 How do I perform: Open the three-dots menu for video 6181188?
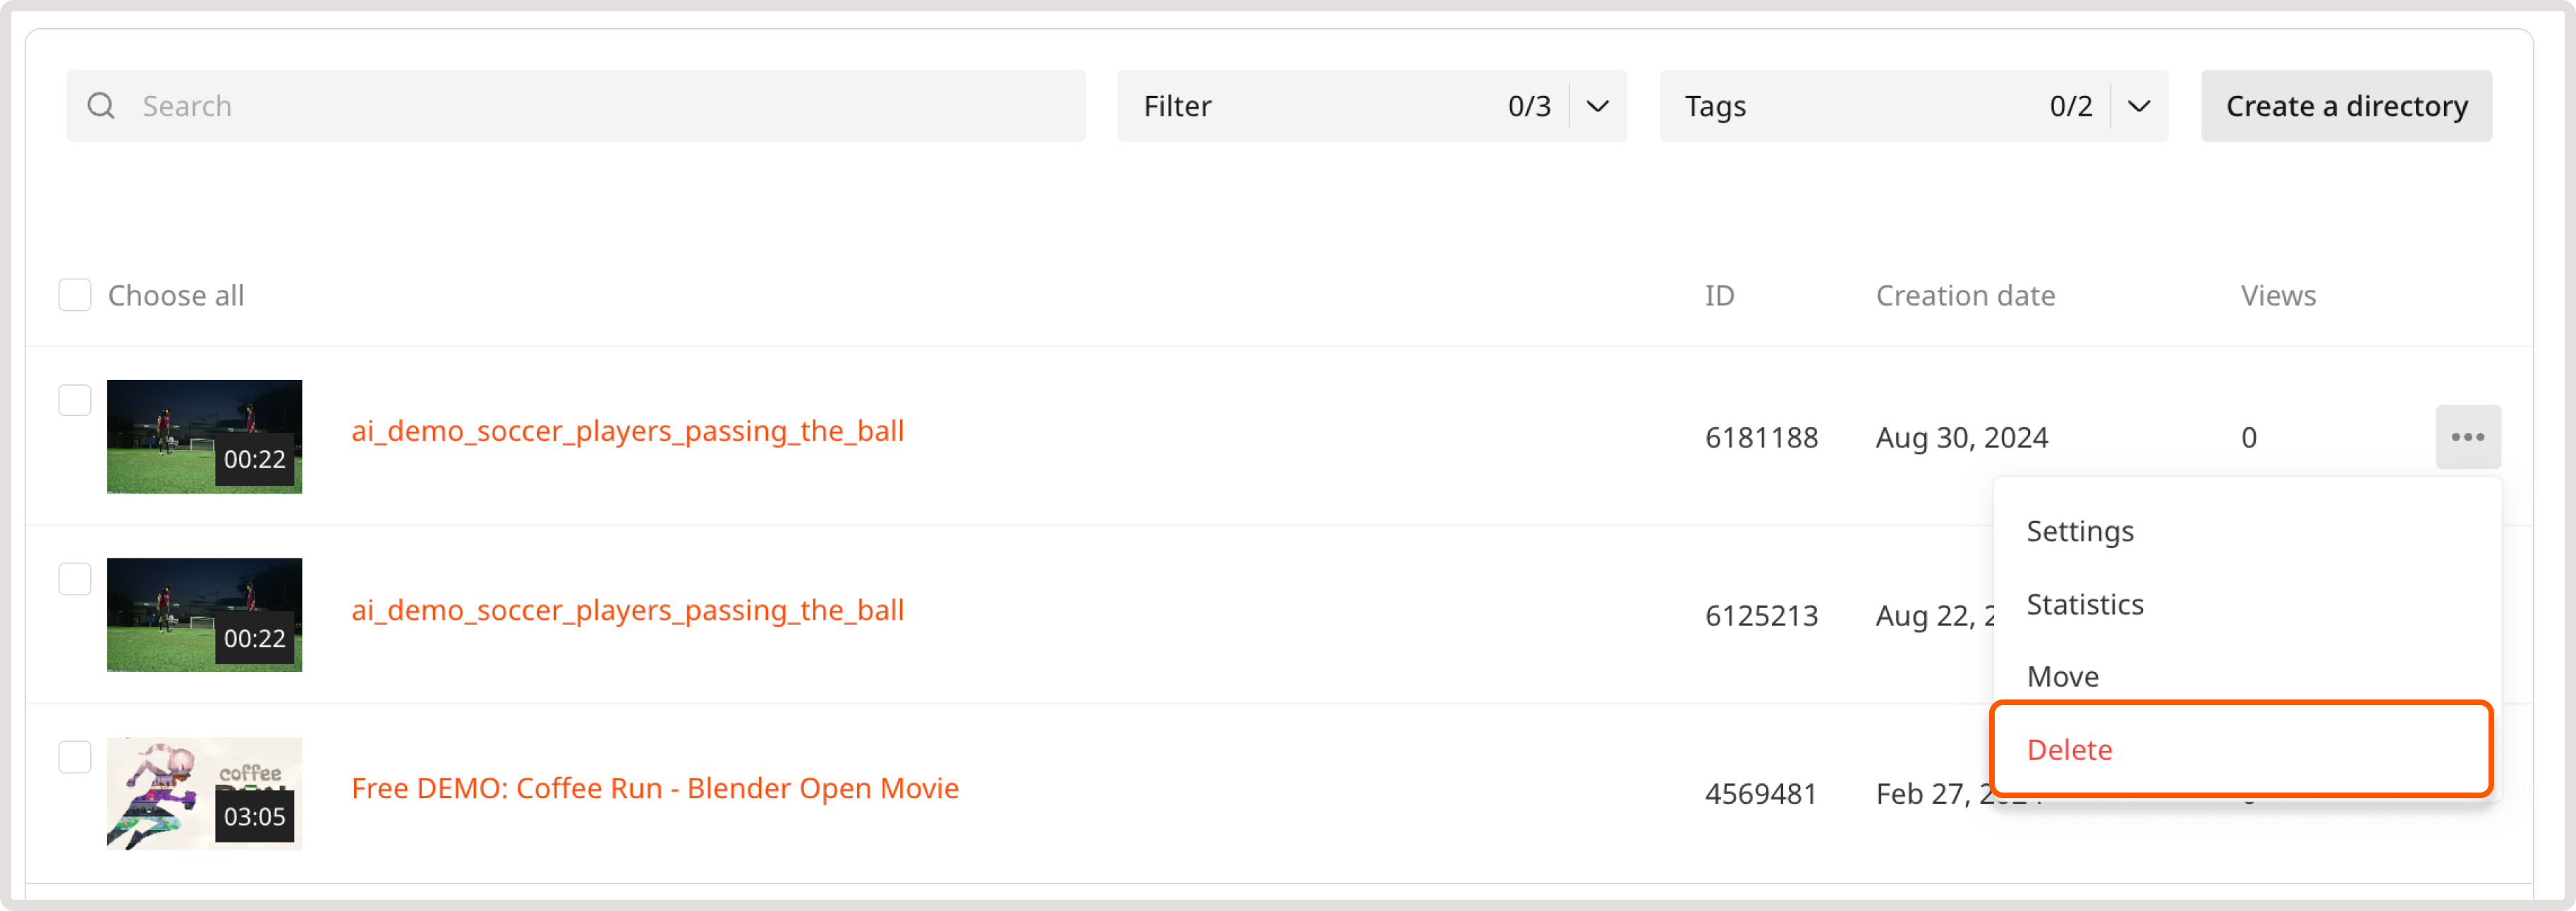(2467, 437)
